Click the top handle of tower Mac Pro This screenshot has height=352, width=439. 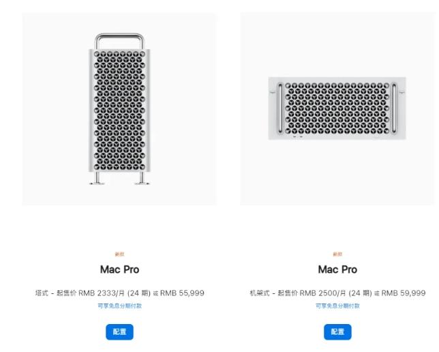[x=119, y=38]
